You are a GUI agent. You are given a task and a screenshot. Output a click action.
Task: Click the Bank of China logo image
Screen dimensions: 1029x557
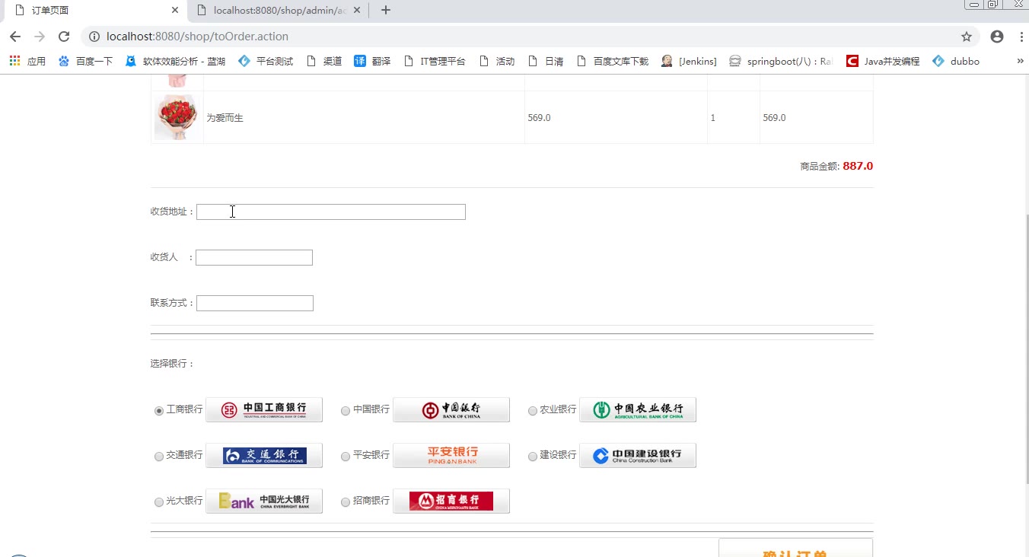click(451, 409)
